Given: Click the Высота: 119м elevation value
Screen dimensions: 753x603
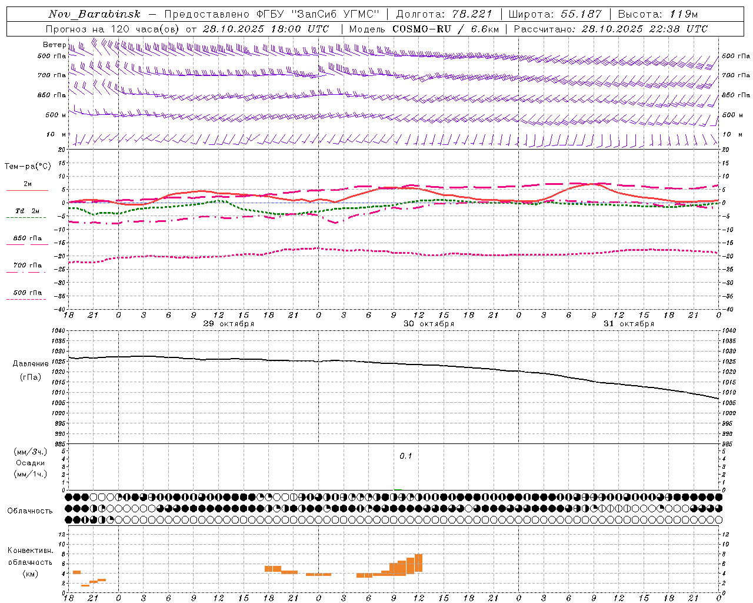Looking at the screenshot, I should point(658,14).
